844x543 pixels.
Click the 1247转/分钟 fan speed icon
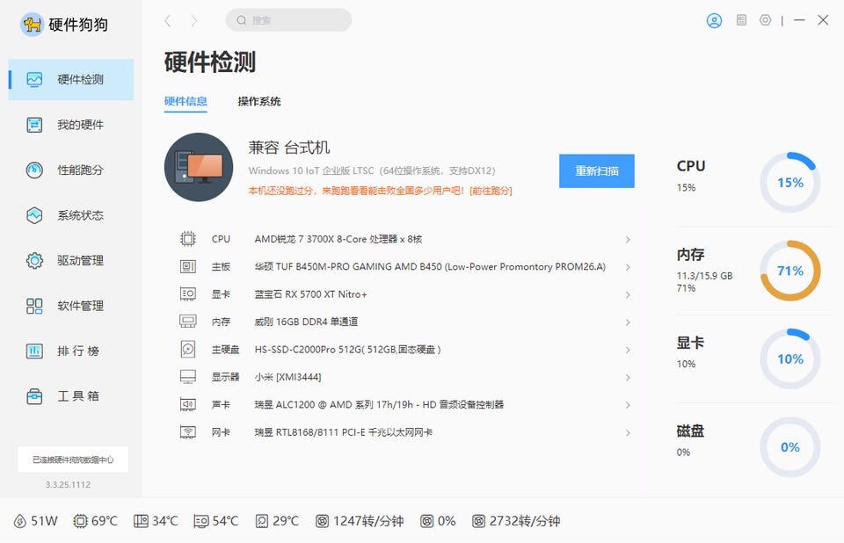point(322,521)
